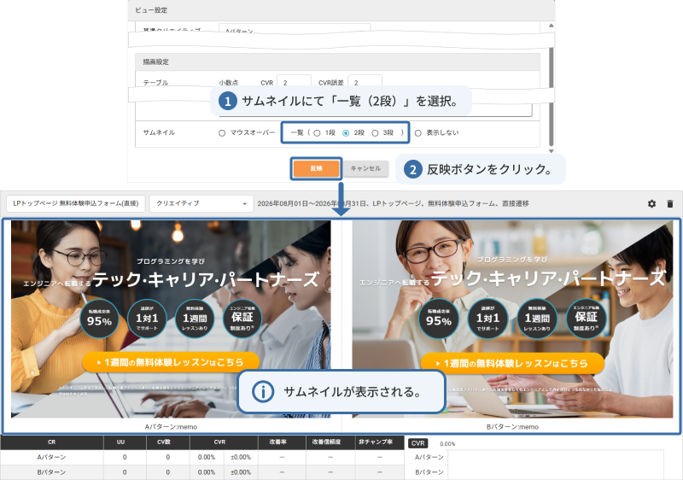Click the scrollbar up arrow in view settings
The height and width of the screenshot is (480, 683).
[551, 26]
